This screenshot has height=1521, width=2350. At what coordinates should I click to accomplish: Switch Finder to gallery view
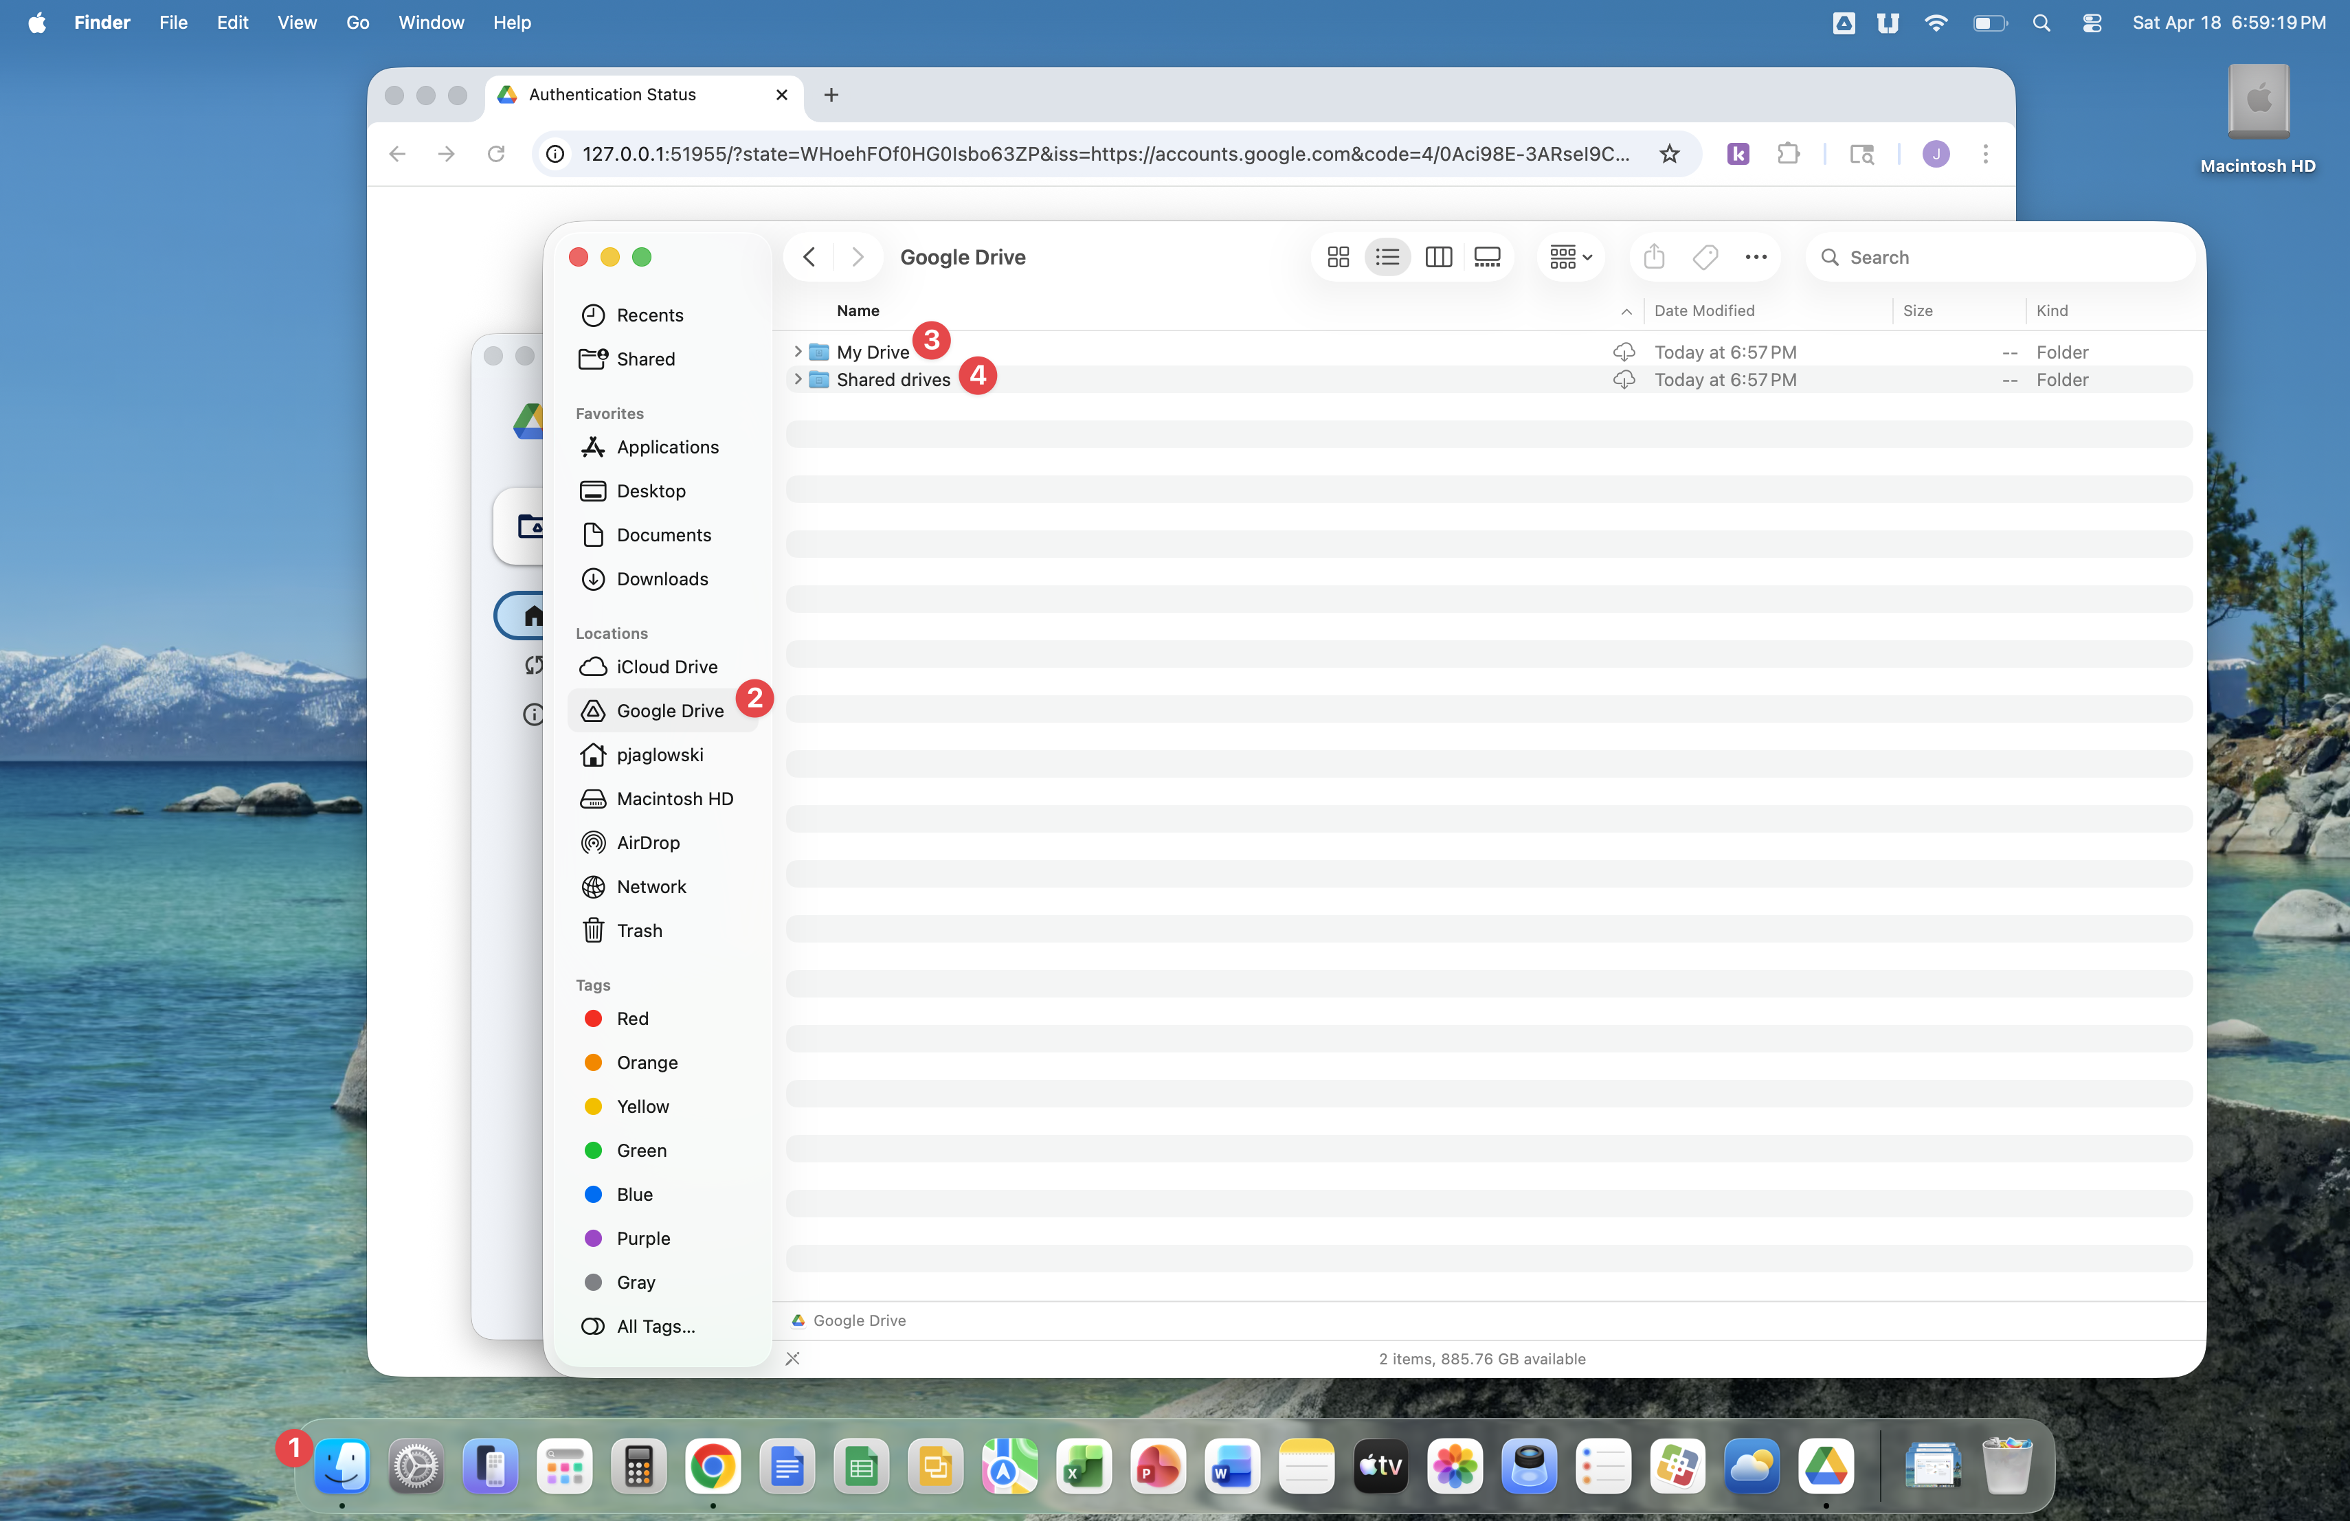point(1487,258)
